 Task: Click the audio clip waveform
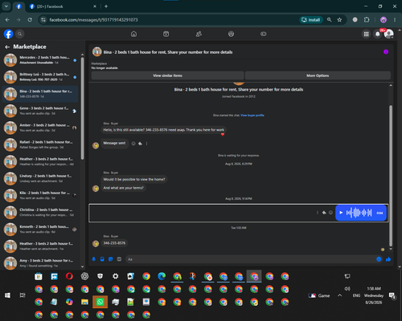coord(359,213)
